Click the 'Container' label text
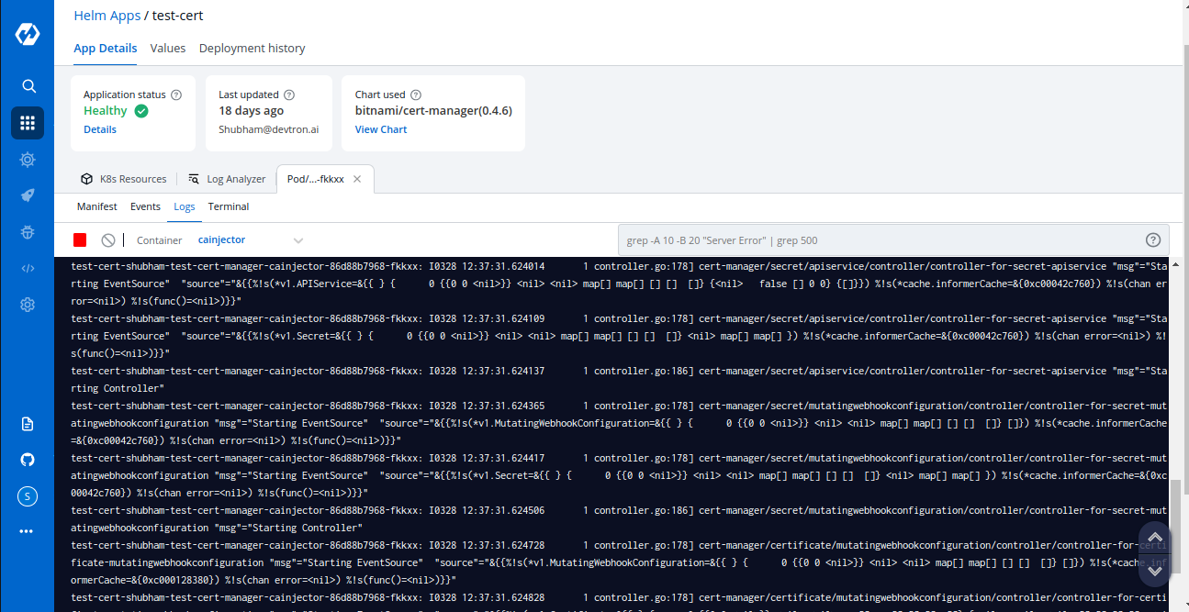The width and height of the screenshot is (1189, 612). [x=160, y=239]
